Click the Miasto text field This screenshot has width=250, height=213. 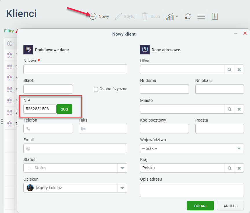click(x=182, y=109)
